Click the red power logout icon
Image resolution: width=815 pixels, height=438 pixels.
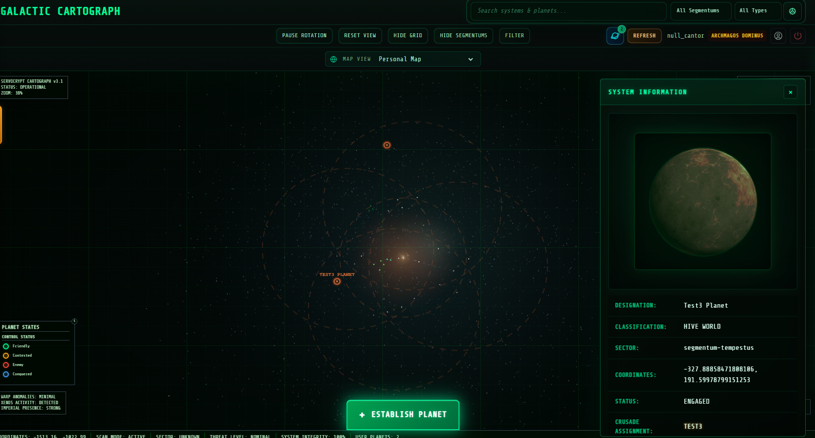click(798, 36)
